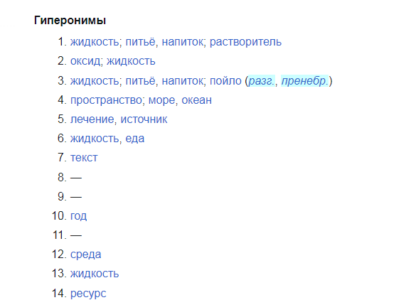The width and height of the screenshot is (411, 305).
Task: Click 'жидкость' link in item 2
Action: click(x=131, y=61)
